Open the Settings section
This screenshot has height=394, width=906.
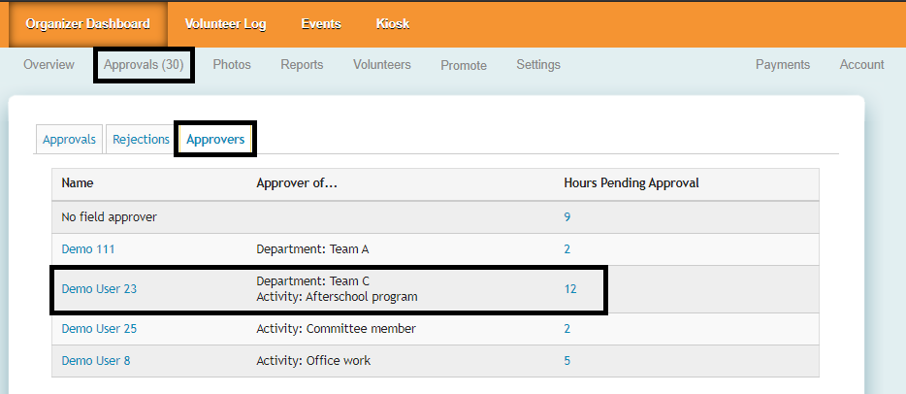[538, 65]
